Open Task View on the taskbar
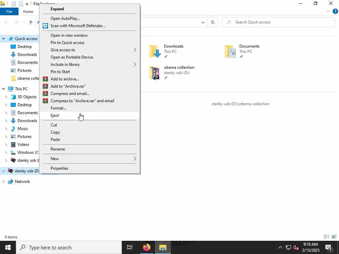 [130, 247]
